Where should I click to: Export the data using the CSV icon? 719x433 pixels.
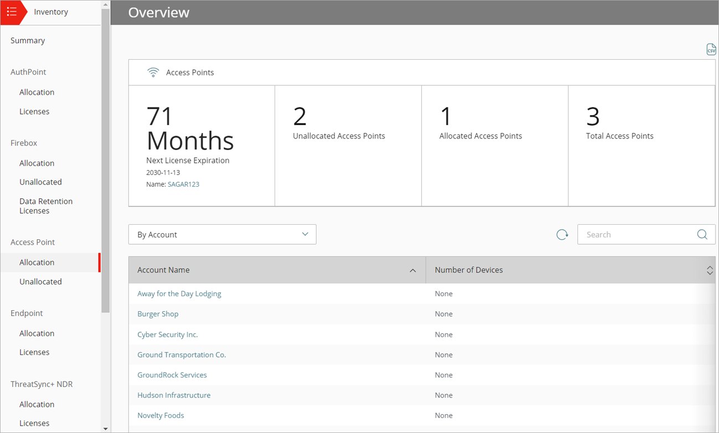click(x=711, y=49)
